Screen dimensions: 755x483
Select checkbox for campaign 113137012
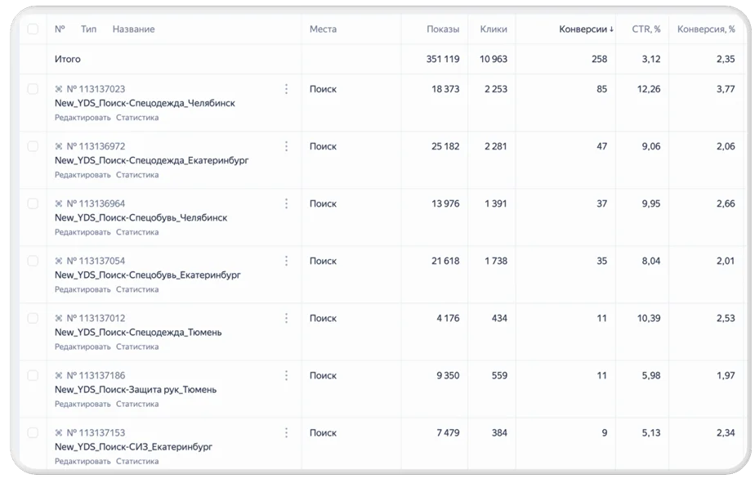[33, 318]
